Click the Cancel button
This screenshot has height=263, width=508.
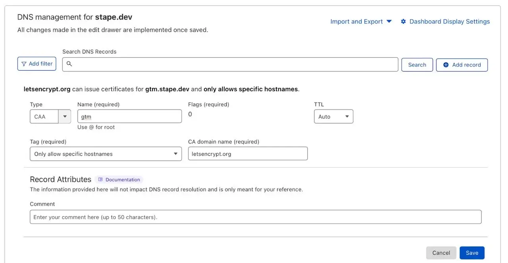tap(441, 253)
